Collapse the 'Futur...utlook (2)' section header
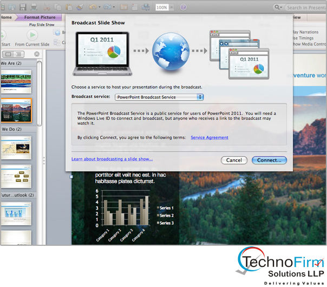Image resolution: width=327 pixels, height=287 pixels. coord(17,195)
